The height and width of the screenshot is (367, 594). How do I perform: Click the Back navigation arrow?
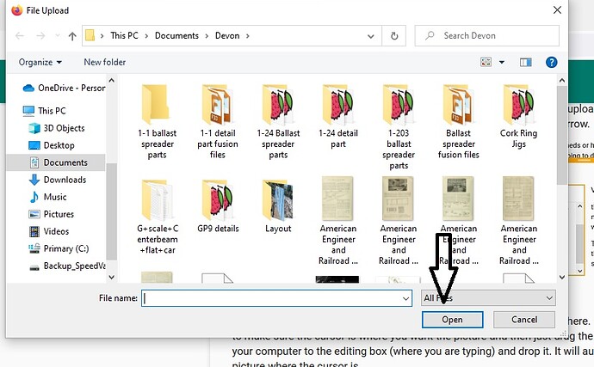(20, 36)
